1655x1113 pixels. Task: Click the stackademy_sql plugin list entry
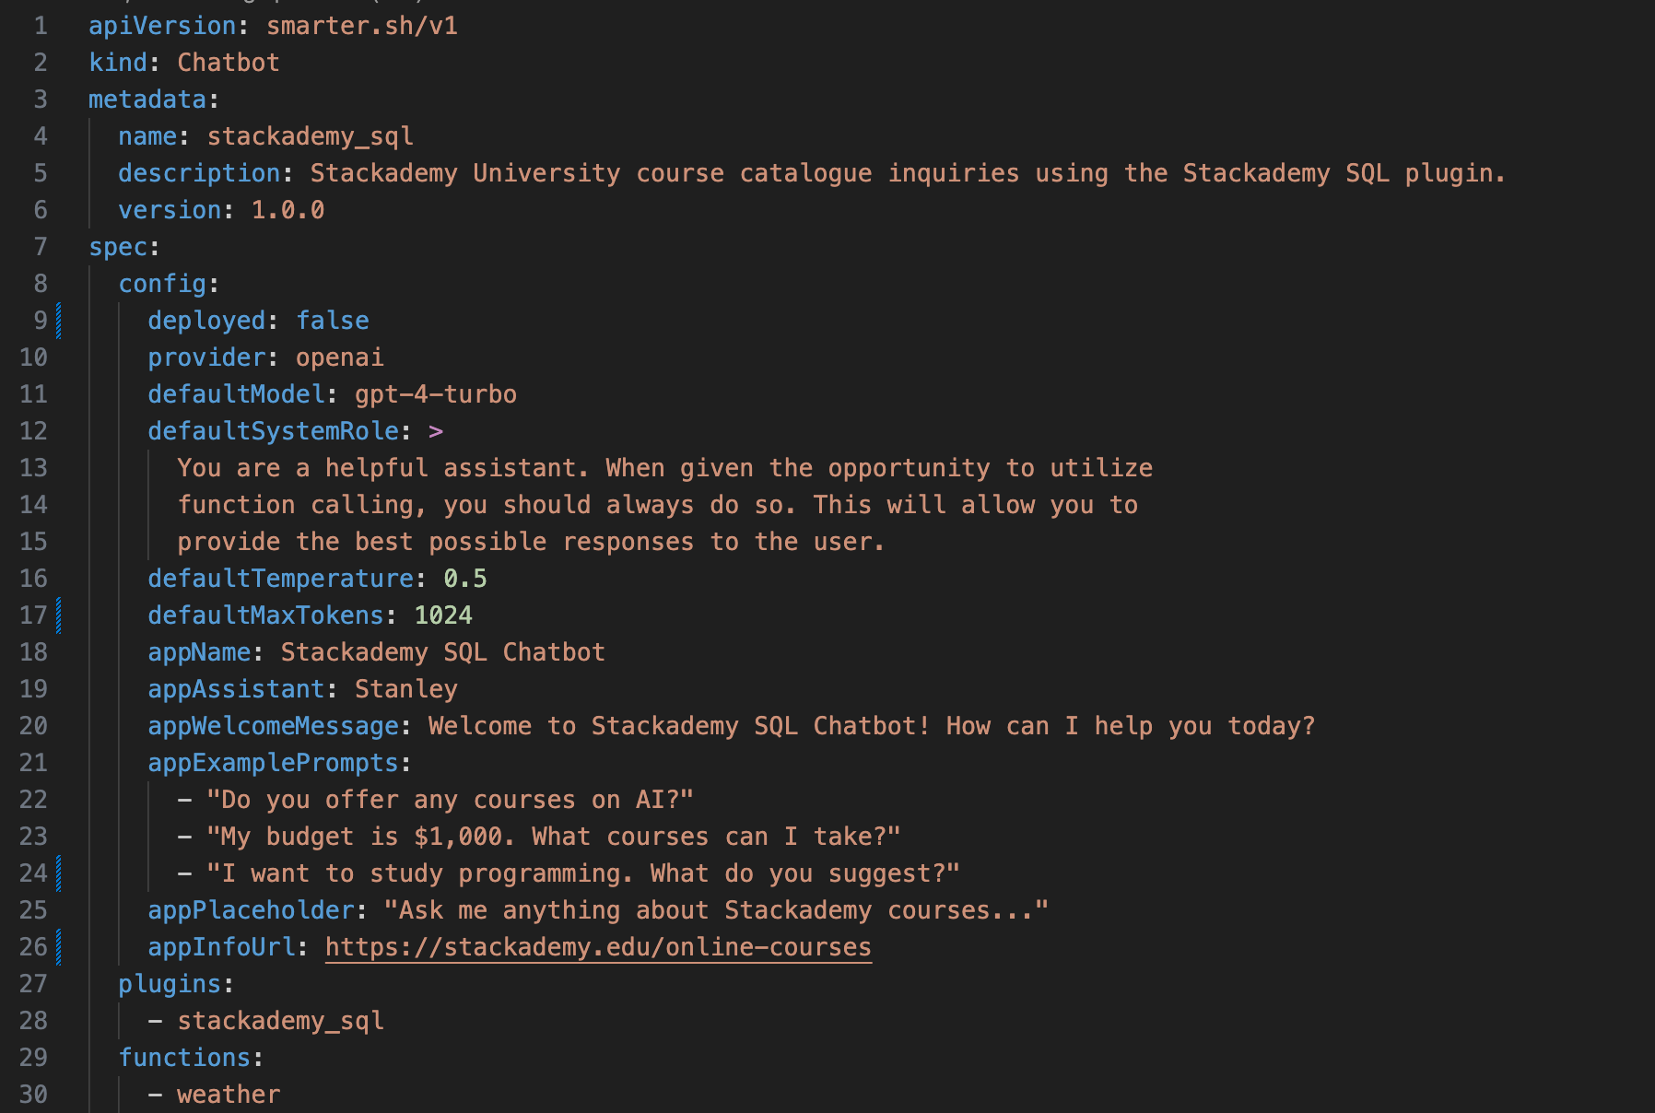(281, 1021)
